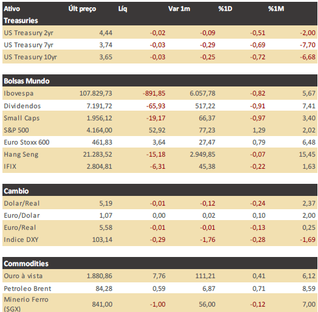Click the Petroleo Brent price 84,28

[x=104, y=288]
